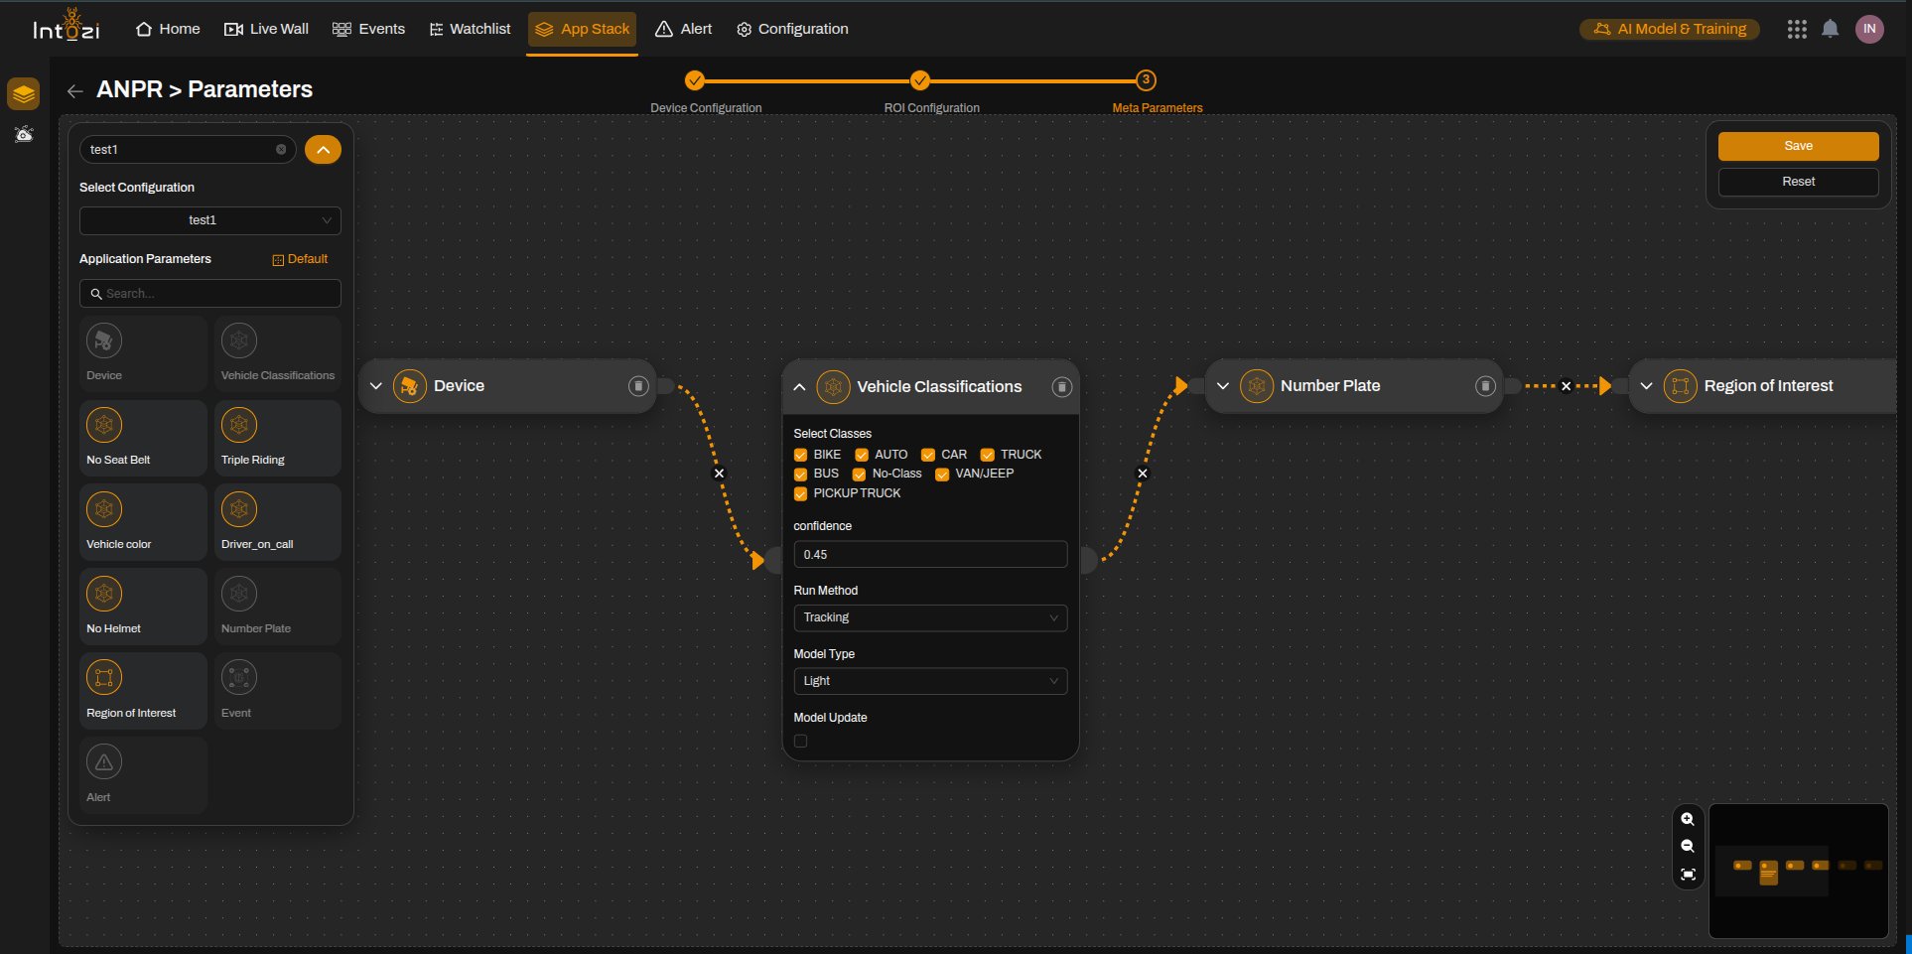
Task: Select the No Helmet parameter icon
Action: point(104,595)
